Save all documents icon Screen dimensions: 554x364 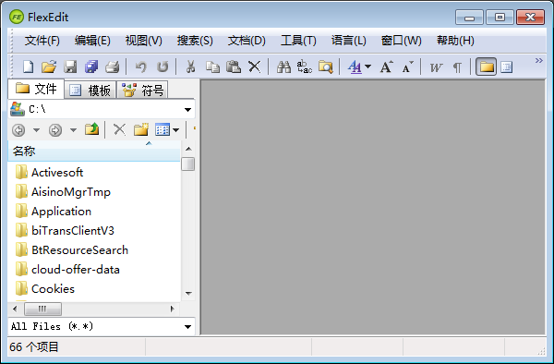point(91,67)
